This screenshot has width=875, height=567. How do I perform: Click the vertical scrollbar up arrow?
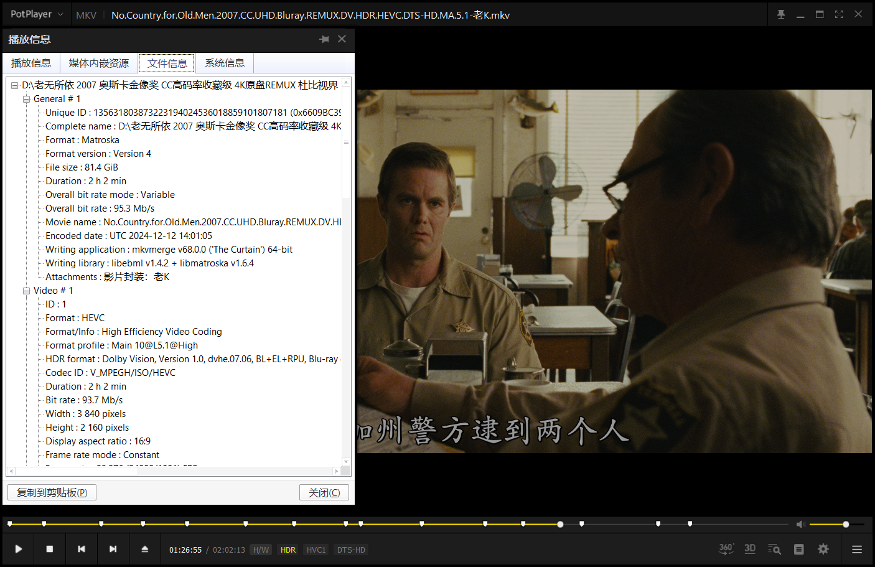tap(346, 82)
